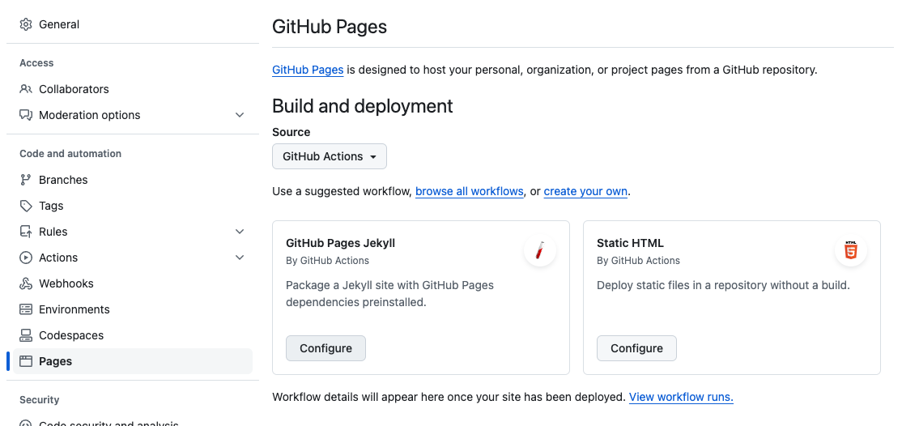Click the Collaborators people icon
Image resolution: width=919 pixels, height=426 pixels.
coord(26,89)
